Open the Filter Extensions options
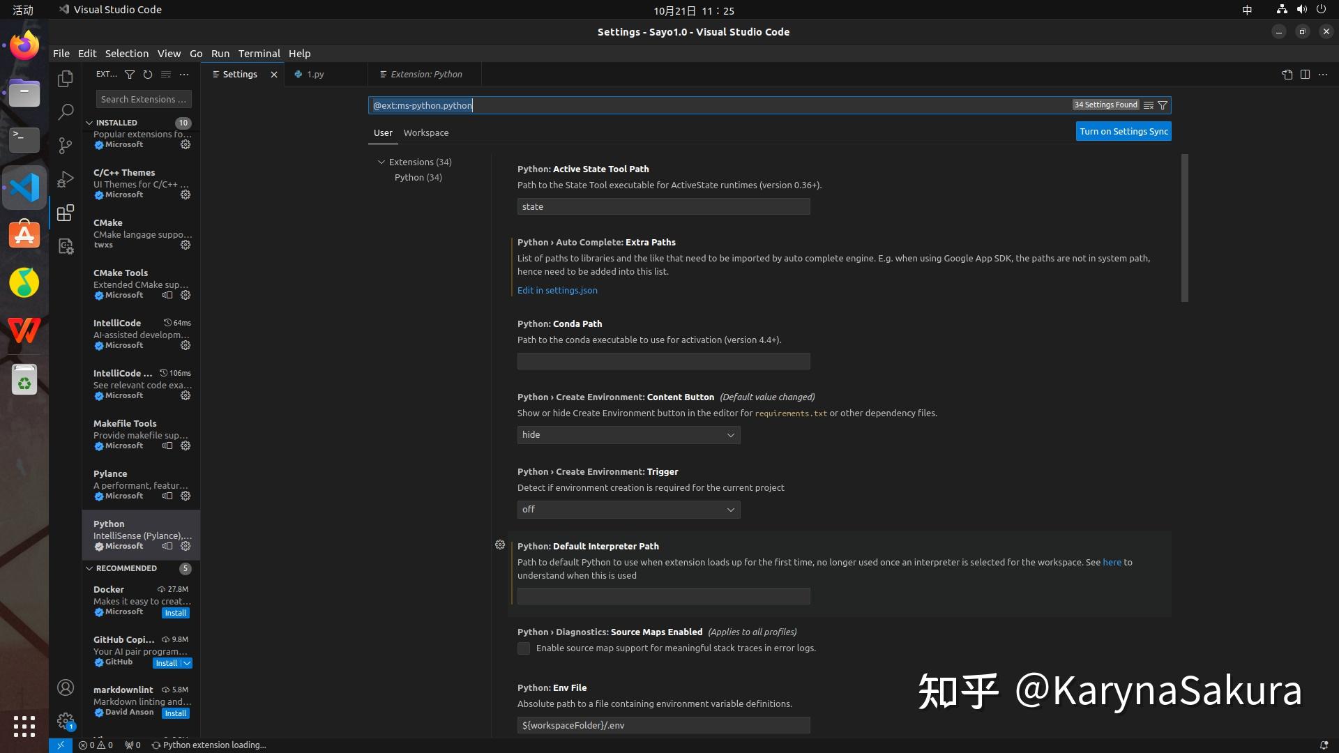Viewport: 1339px width, 753px height. coord(130,74)
